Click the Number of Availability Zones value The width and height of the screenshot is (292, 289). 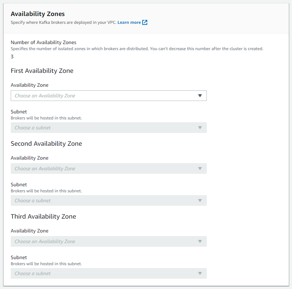coord(12,56)
